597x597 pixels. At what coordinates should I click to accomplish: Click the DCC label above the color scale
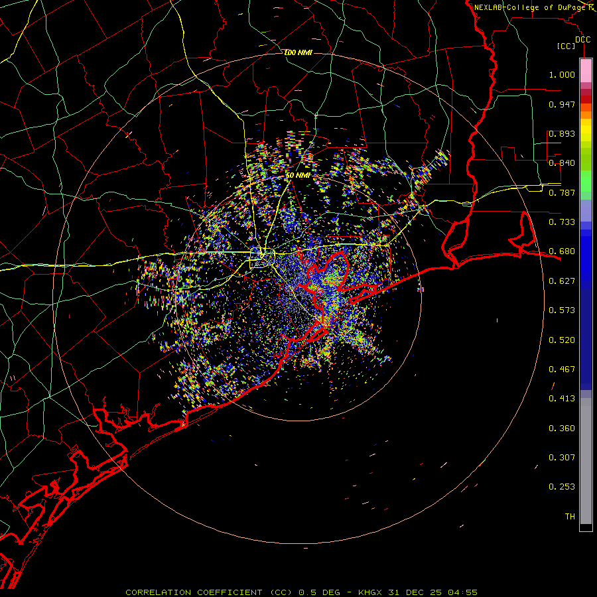coord(582,40)
